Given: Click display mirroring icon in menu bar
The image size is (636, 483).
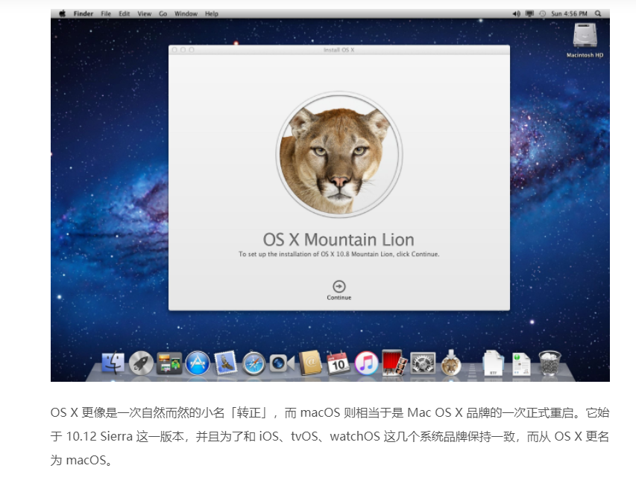Looking at the screenshot, I should tap(529, 13).
